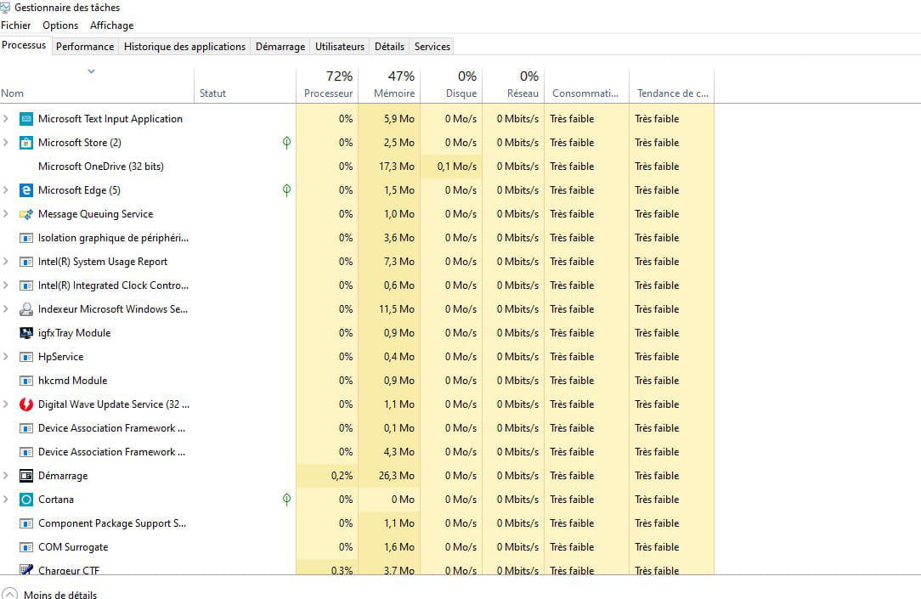Viewport: 921px width, 599px height.
Task: Click the 0,1 Mo/s disk value for OneDrive
Action: [x=457, y=167]
